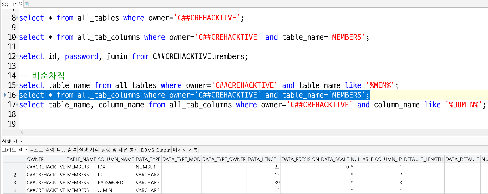The height and width of the screenshot is (194, 488).
Task: Open the 메시지 기록 tab
Action: [x=185, y=150]
